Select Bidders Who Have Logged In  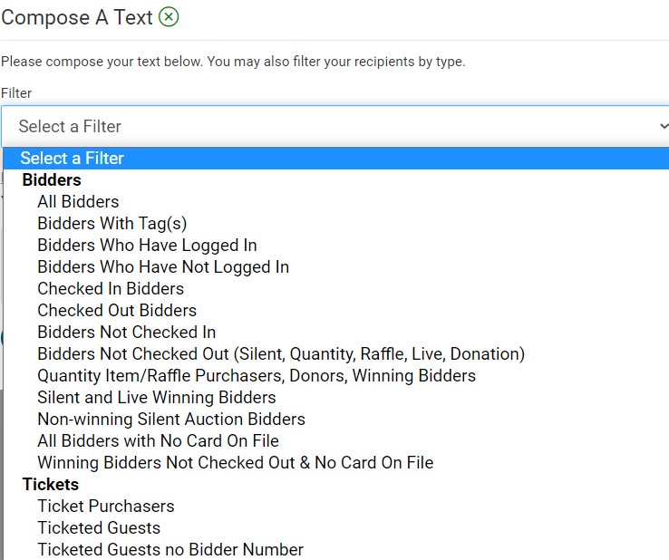coord(147,245)
